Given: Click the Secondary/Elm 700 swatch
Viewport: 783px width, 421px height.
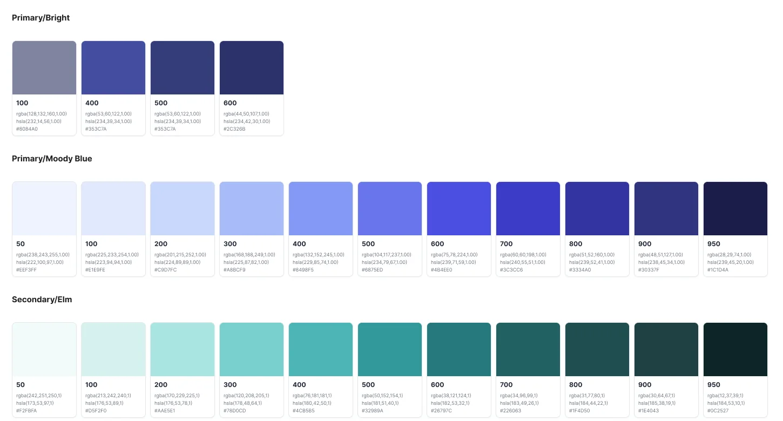Looking at the screenshot, I should 528,349.
